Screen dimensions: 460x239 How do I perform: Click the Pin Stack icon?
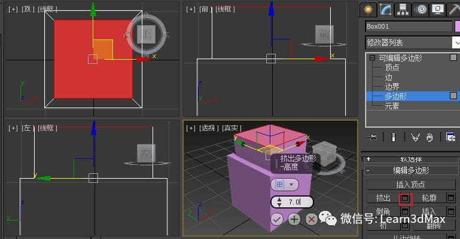point(373,137)
